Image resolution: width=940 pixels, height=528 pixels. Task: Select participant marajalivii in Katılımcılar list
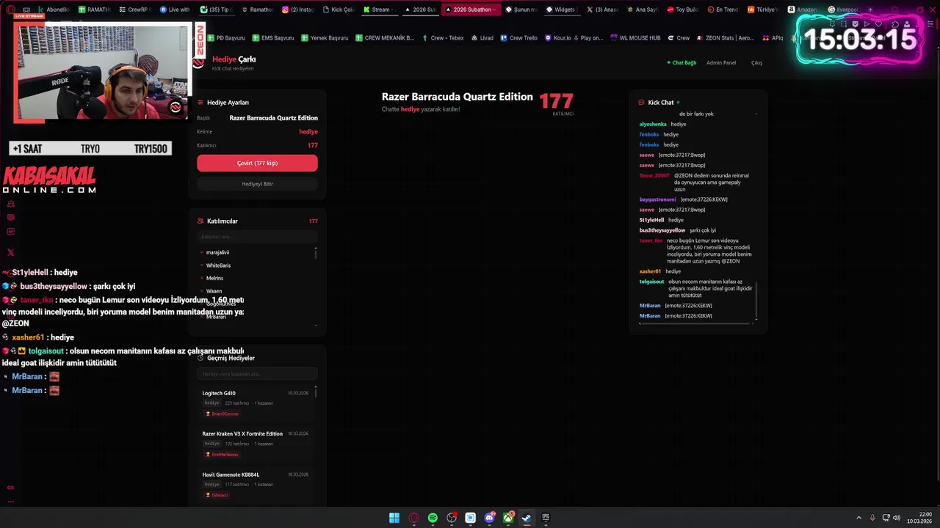coord(217,252)
